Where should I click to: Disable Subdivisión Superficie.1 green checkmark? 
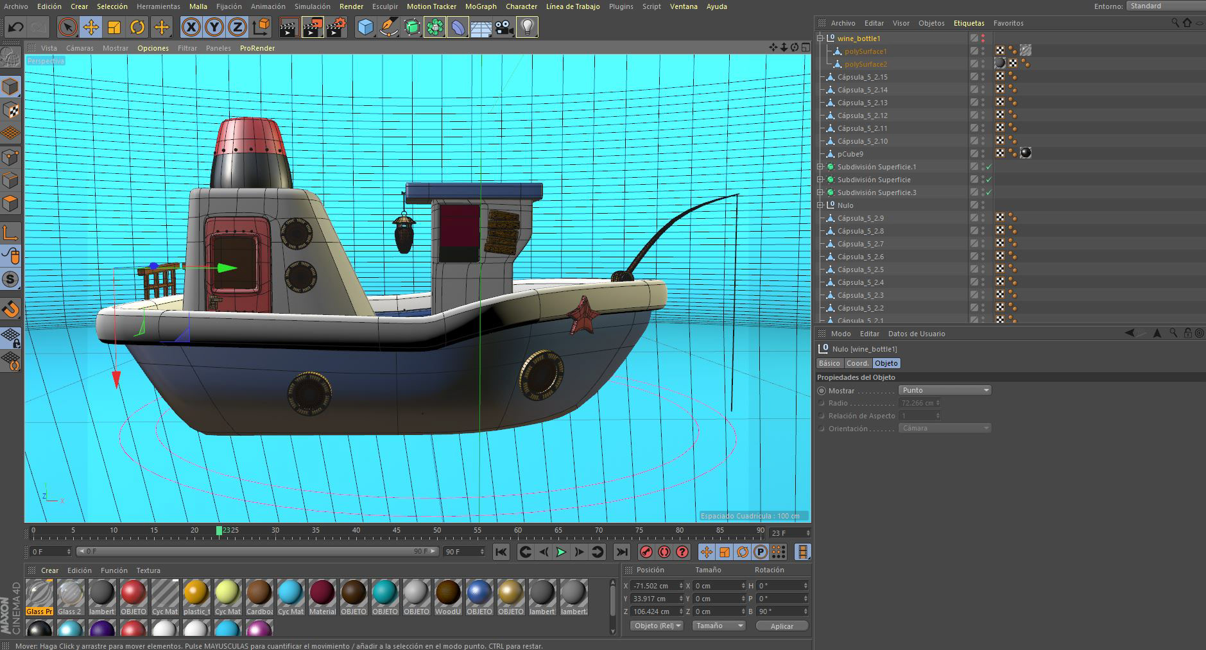pos(989,167)
